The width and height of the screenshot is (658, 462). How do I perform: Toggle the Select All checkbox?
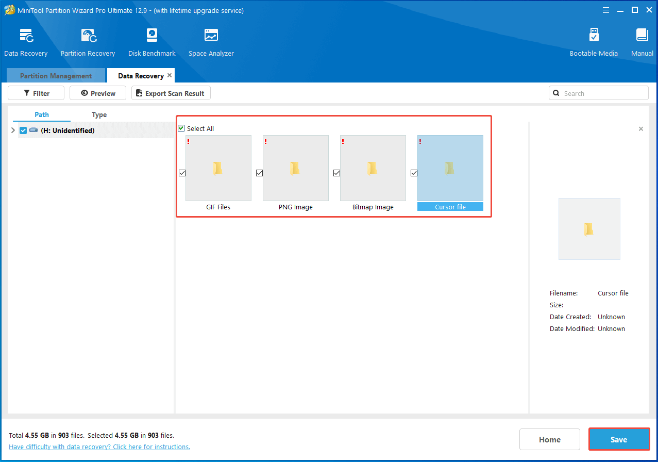pyautogui.click(x=181, y=128)
